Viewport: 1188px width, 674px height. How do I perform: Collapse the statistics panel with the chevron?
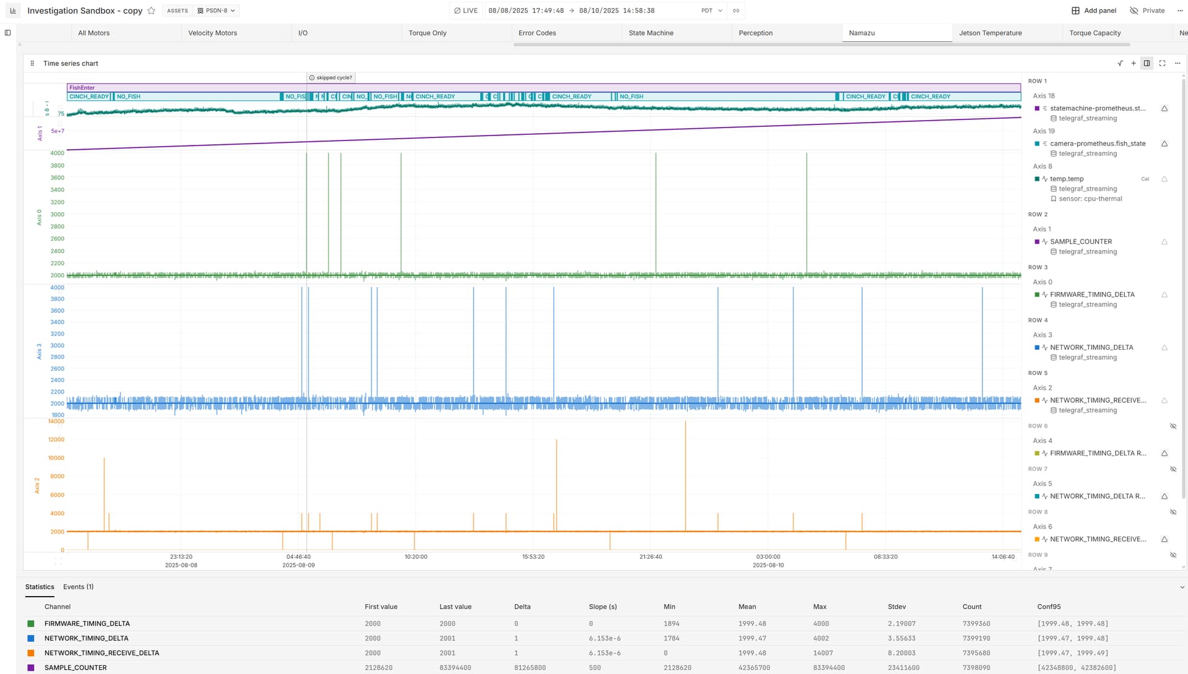point(1182,587)
